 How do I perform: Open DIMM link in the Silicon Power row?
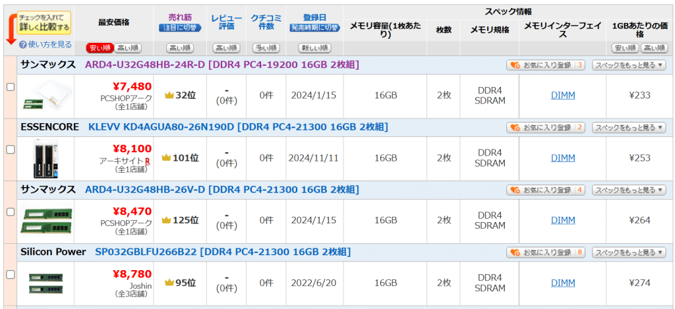point(563,283)
